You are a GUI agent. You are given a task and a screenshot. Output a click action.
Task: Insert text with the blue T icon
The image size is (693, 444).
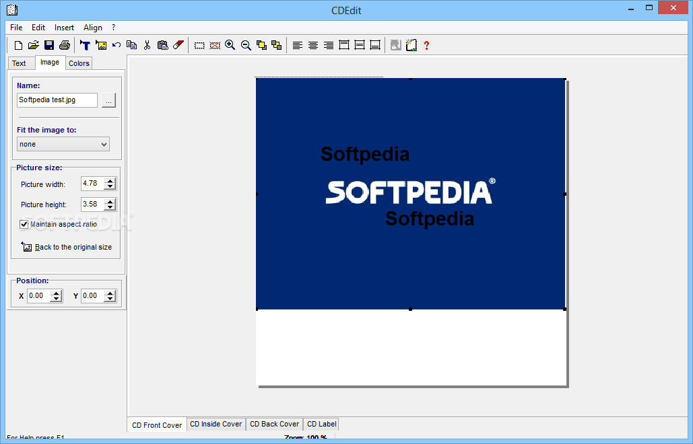[85, 45]
